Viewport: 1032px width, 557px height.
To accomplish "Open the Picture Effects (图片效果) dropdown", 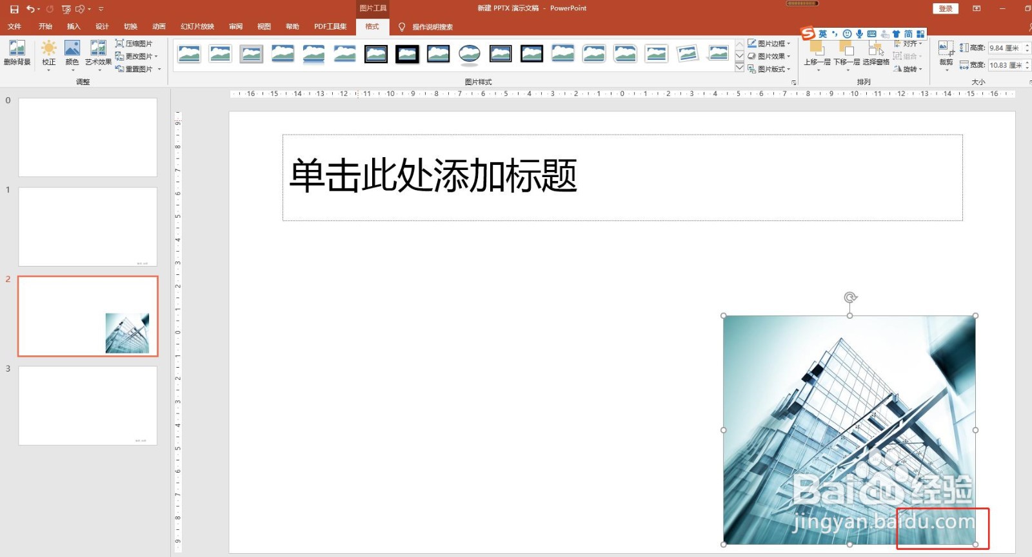I will pyautogui.click(x=769, y=56).
